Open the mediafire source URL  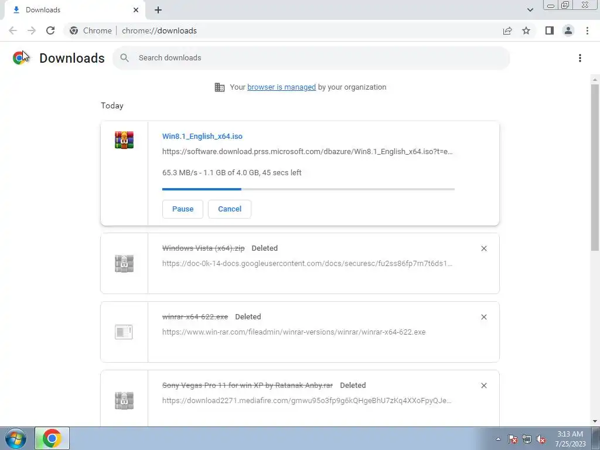click(307, 401)
